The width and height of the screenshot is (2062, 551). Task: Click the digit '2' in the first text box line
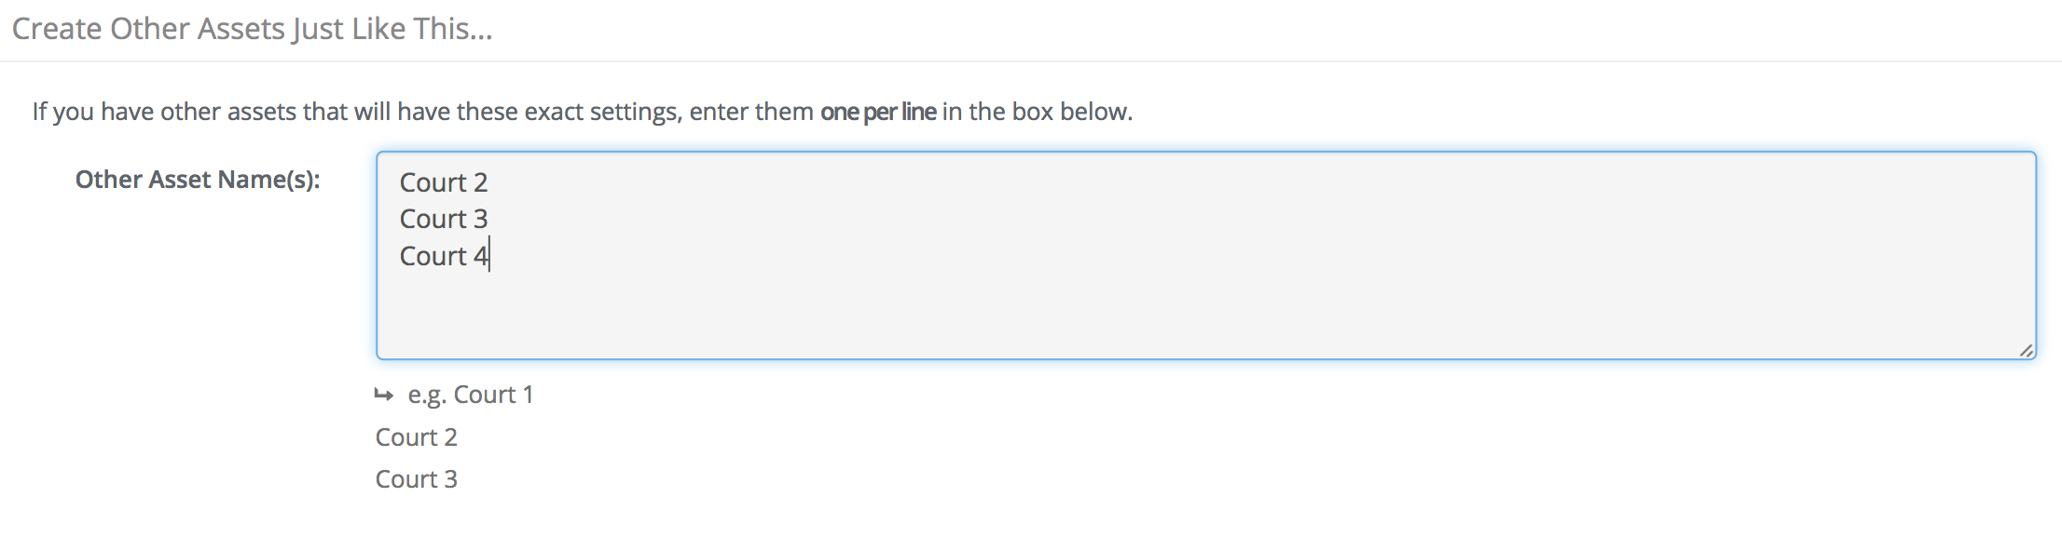(x=481, y=182)
